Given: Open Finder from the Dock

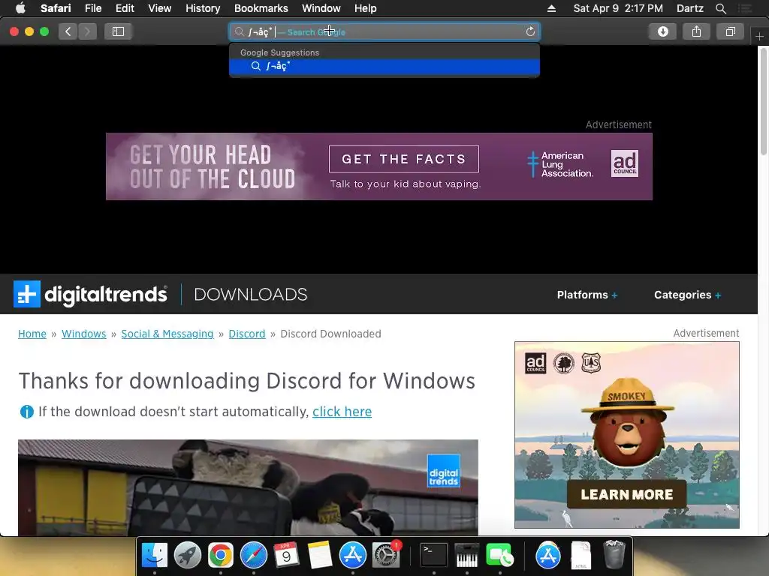Looking at the screenshot, I should pyautogui.click(x=155, y=556).
